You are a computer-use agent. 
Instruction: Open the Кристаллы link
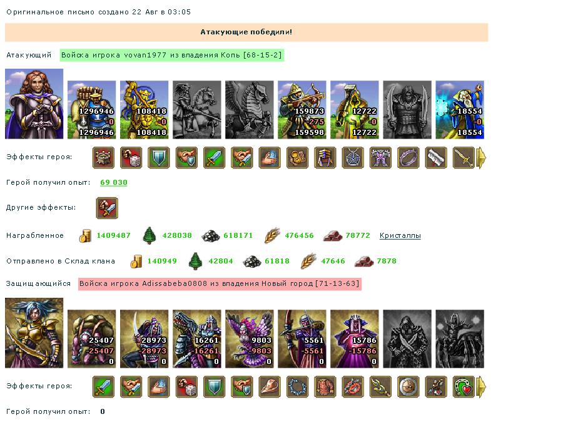point(400,235)
